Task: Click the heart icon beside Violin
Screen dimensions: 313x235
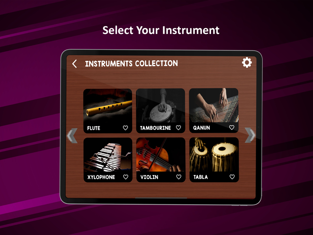Action: [x=179, y=177]
